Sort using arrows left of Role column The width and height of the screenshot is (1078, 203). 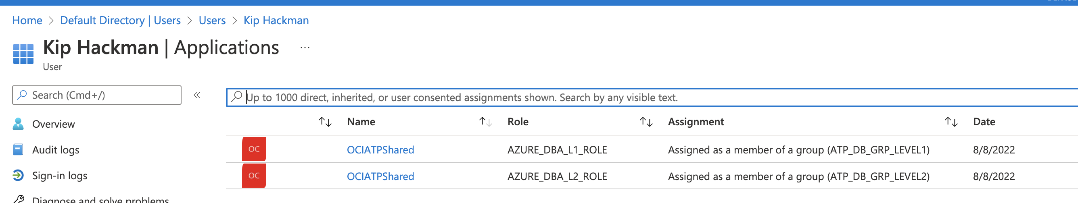coord(485,122)
